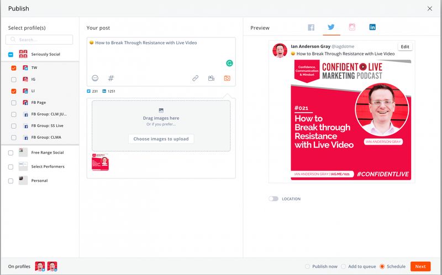
Task: Switch preview to the Facebook icon tab
Action: [311, 27]
